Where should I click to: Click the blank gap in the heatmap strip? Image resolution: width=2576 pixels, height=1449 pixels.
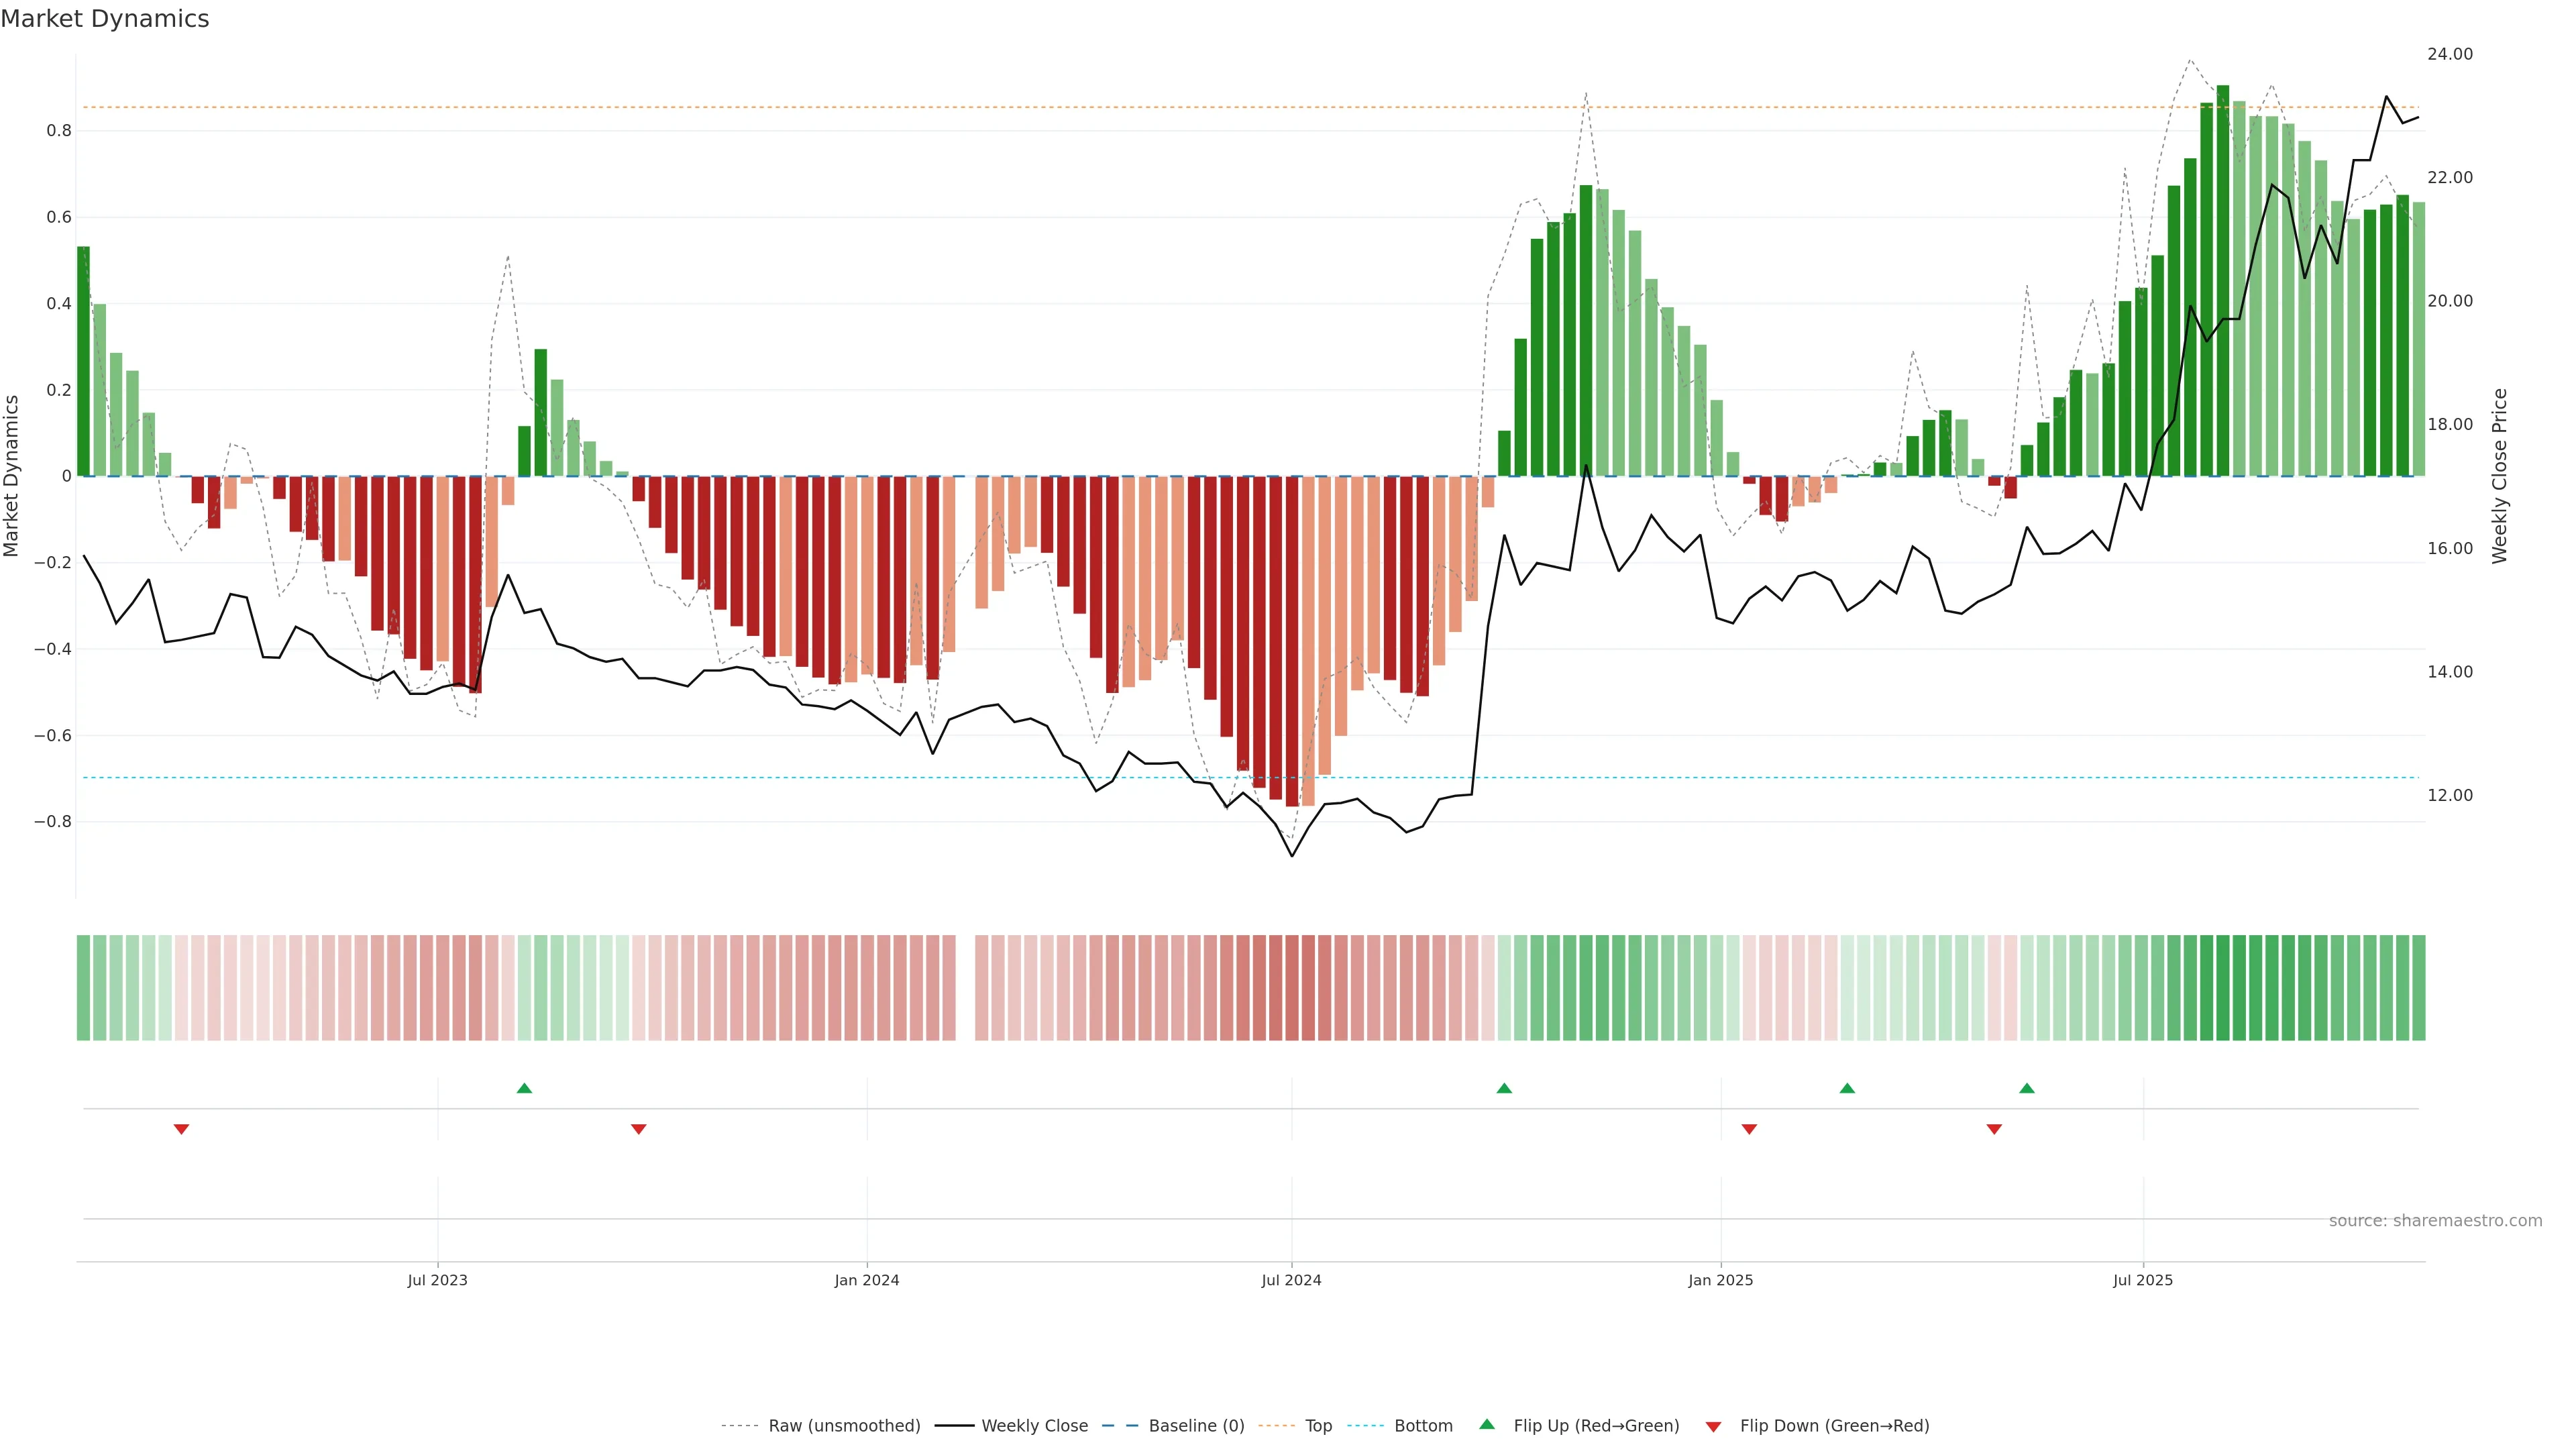[965, 988]
